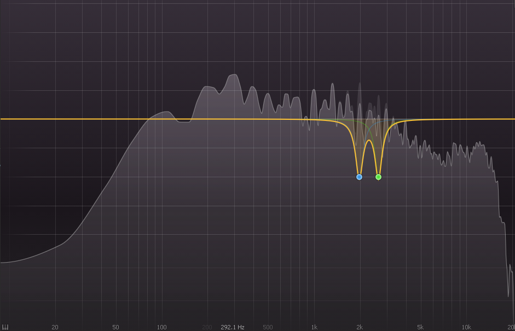The height and width of the screenshot is (331, 515).
Task: Click the 5k frequency axis label
Action: [x=420, y=327]
